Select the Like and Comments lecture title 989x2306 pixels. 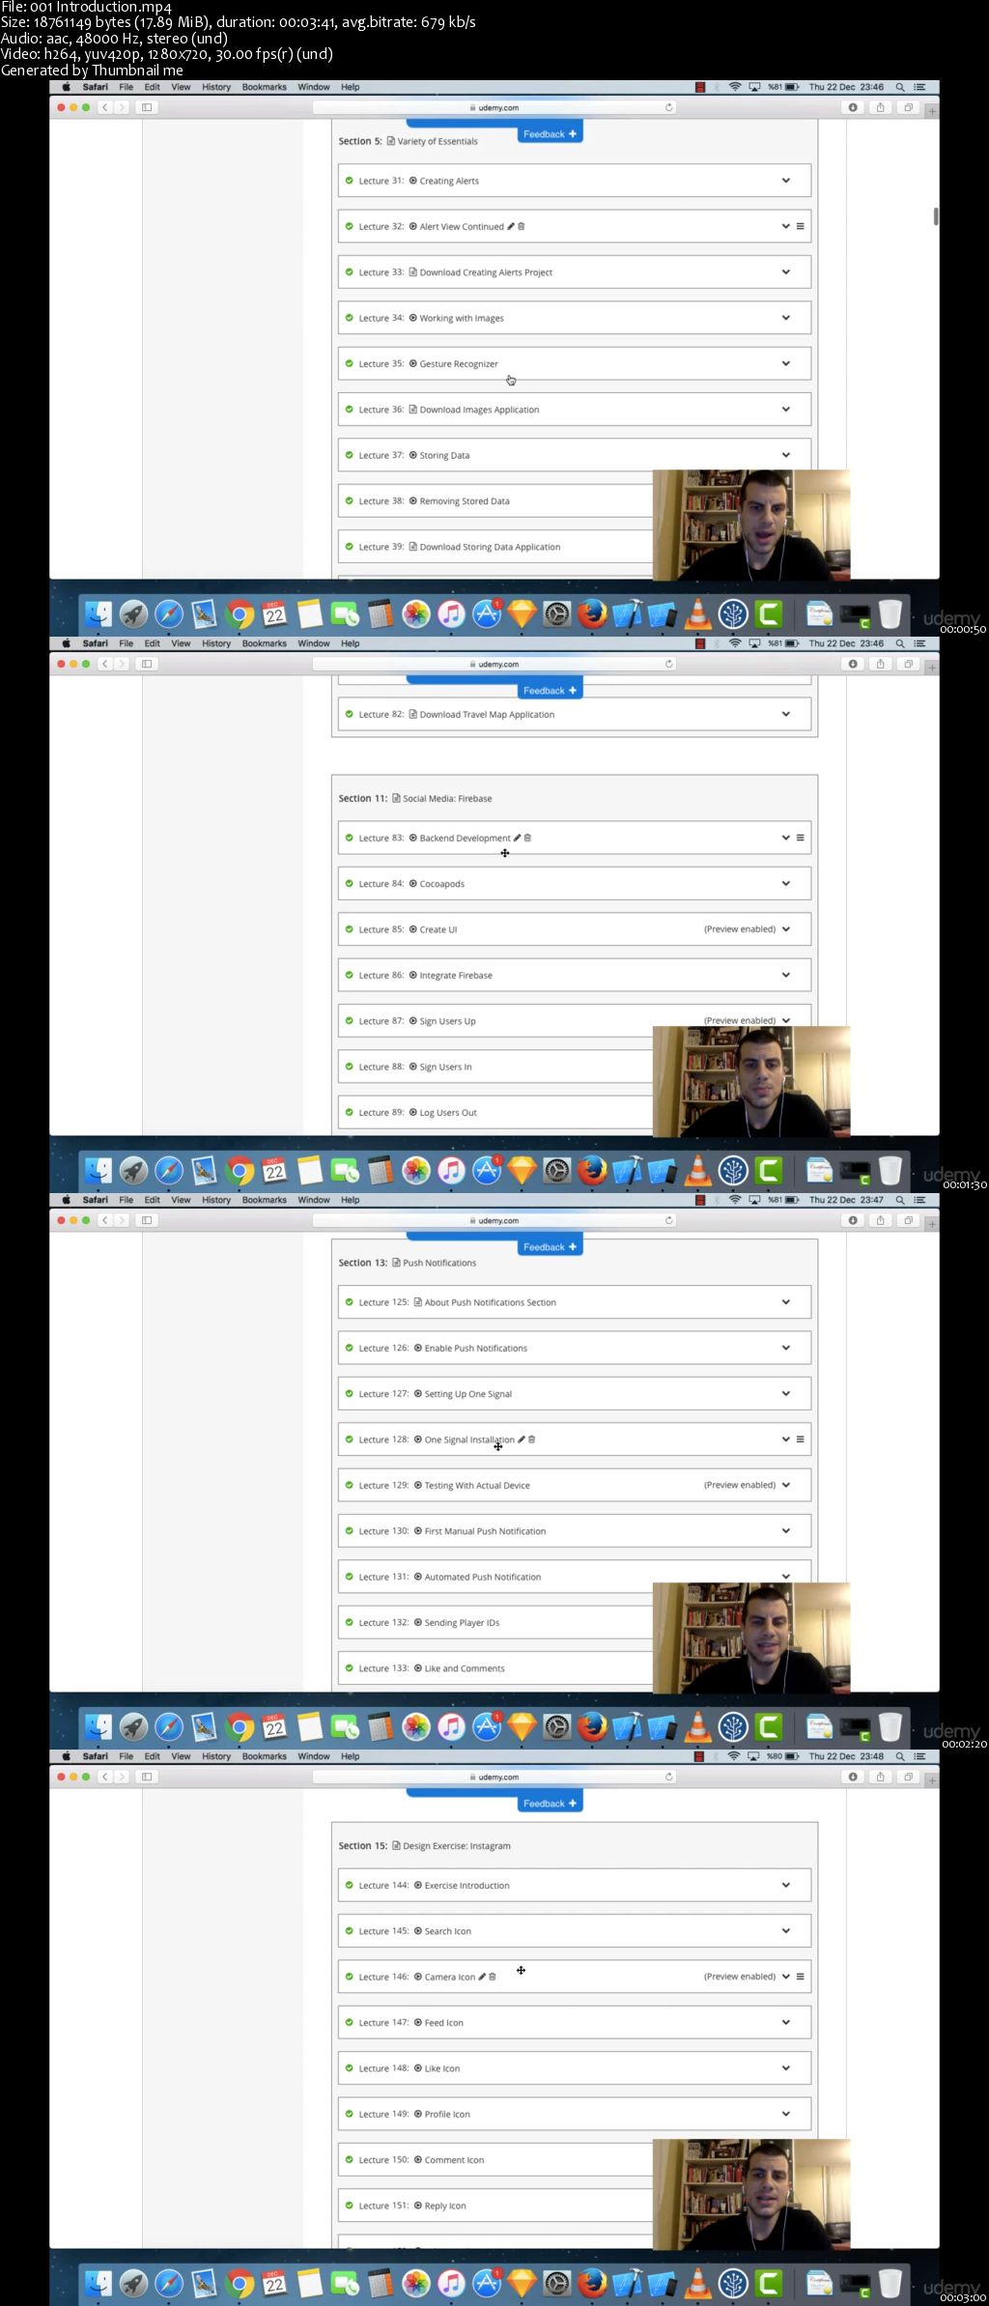pyautogui.click(x=465, y=1668)
